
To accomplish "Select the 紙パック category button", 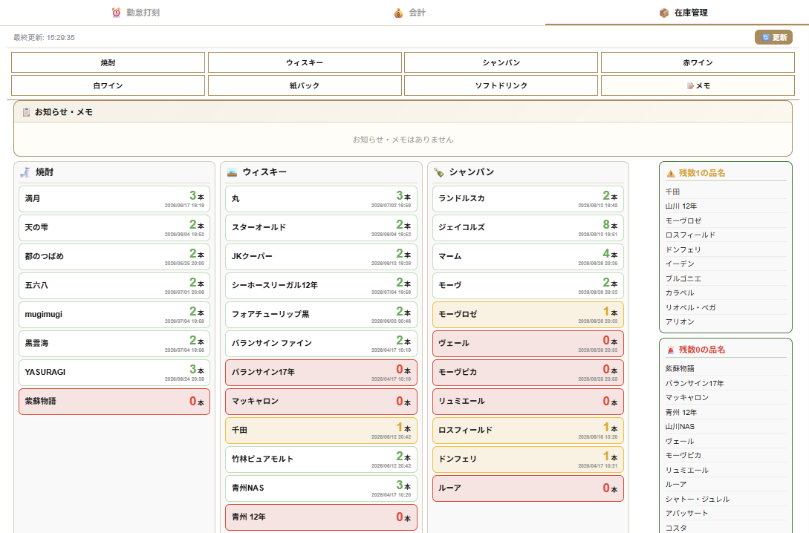I will coord(305,85).
